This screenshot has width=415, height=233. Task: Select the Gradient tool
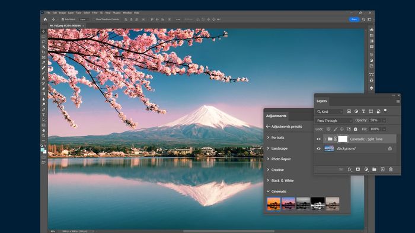coord(44,93)
